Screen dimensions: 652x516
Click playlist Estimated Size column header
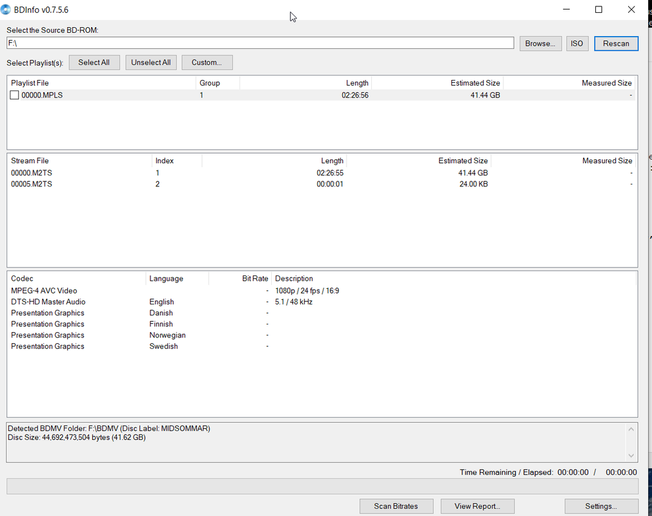(437, 83)
